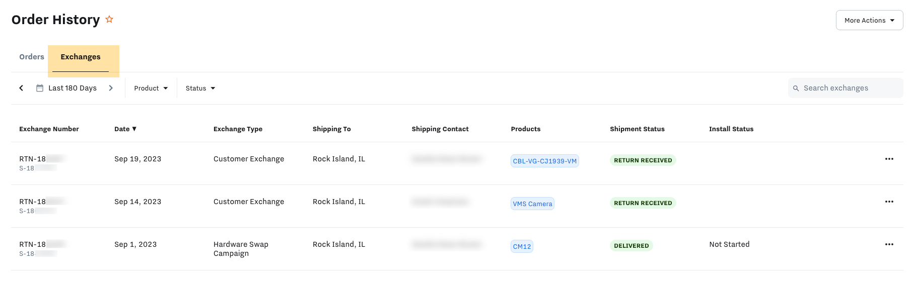Open the CBL-VG-CJ1939-VM product link
This screenshot has height=283, width=915.
tap(544, 161)
